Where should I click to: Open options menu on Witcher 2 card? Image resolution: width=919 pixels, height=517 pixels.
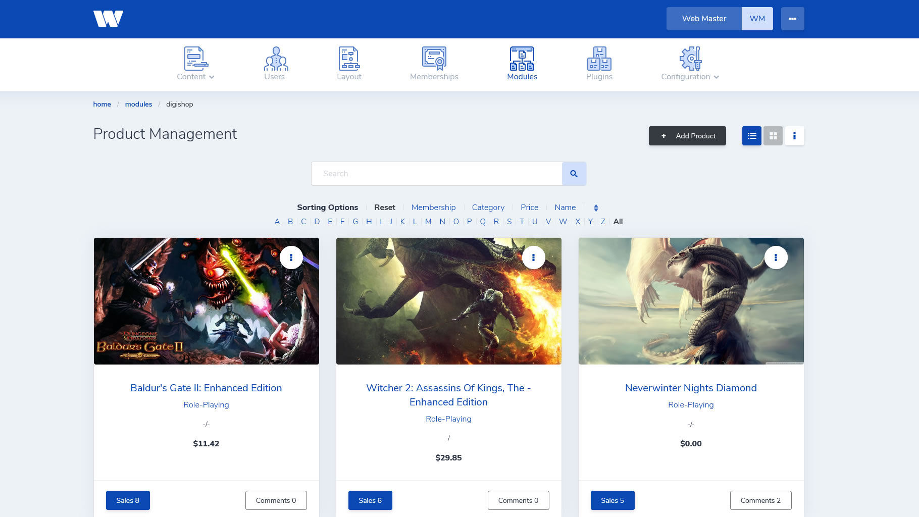pyautogui.click(x=534, y=257)
